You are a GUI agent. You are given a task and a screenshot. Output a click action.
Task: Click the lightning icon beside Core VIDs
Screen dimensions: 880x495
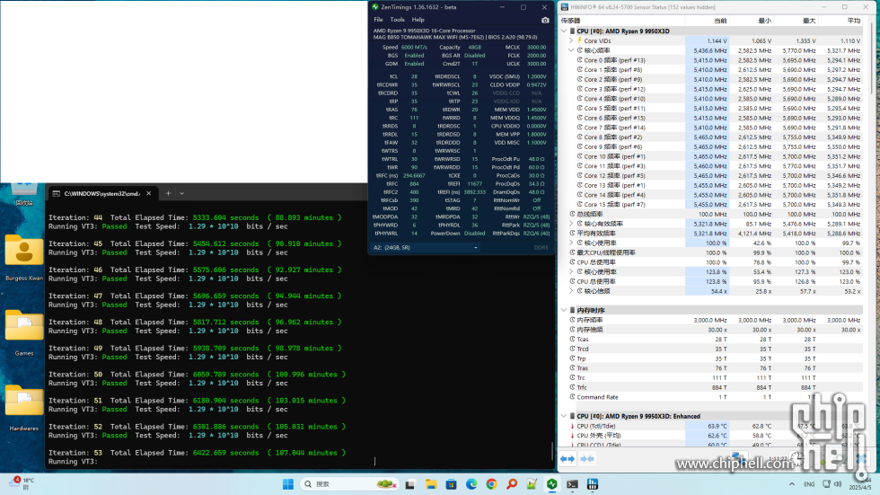click(580, 40)
